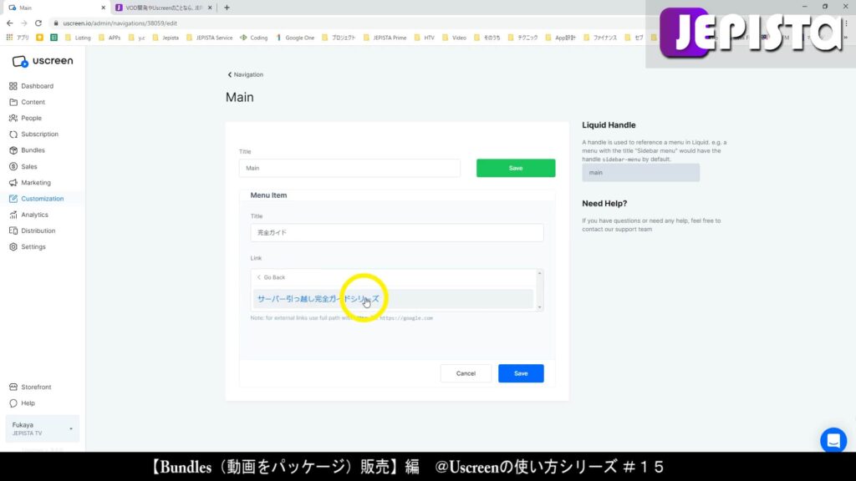Open the APPs bookmark folder
The image size is (856, 481).
pyautogui.click(x=110, y=38)
